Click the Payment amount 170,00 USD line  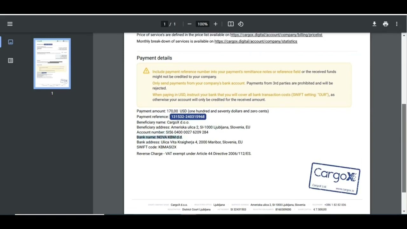203,111
